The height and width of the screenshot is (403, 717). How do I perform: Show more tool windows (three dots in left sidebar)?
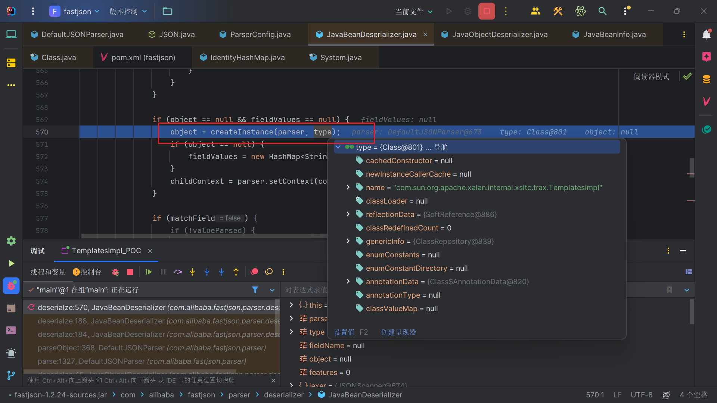(11, 85)
